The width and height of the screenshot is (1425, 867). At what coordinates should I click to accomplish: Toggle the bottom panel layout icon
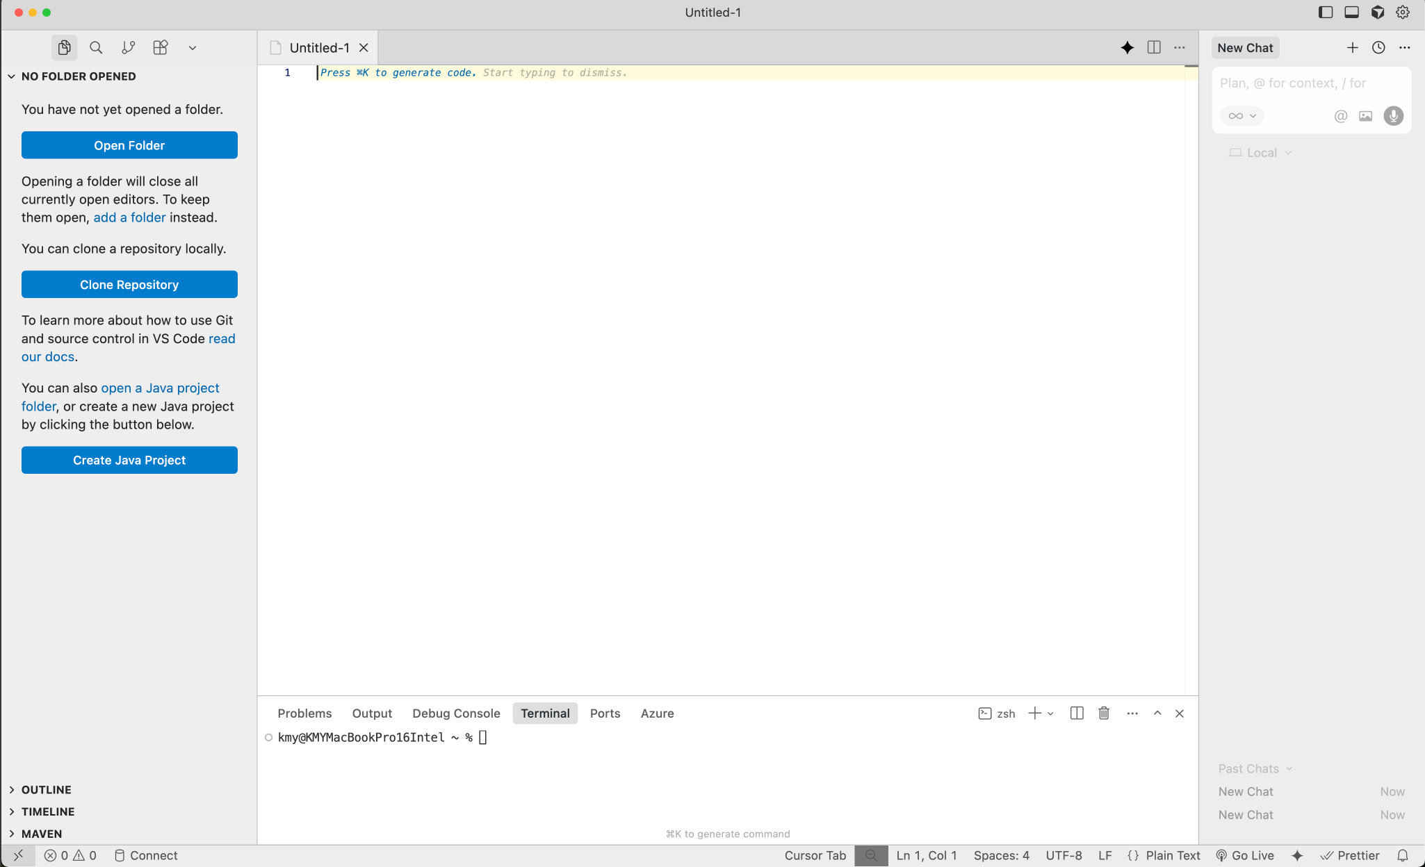pos(1351,12)
